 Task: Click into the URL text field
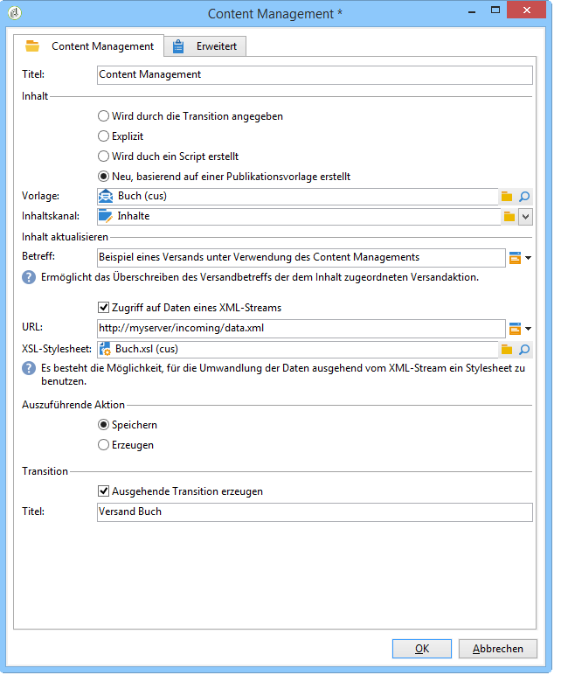[x=301, y=328]
